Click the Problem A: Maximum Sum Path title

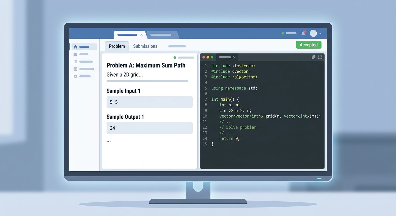tap(146, 65)
